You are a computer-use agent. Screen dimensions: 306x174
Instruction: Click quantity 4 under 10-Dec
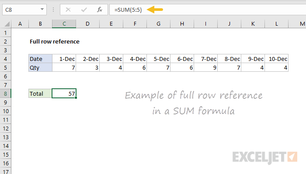pos(277,67)
